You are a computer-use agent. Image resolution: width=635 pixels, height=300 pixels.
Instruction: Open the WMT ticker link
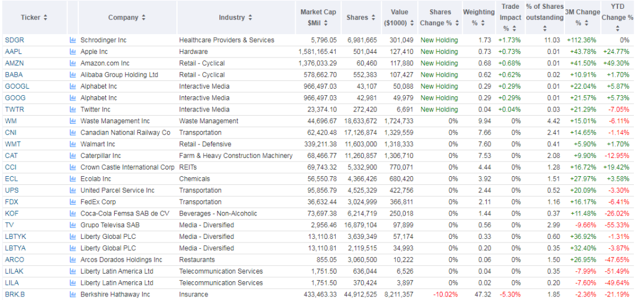pos(11,144)
